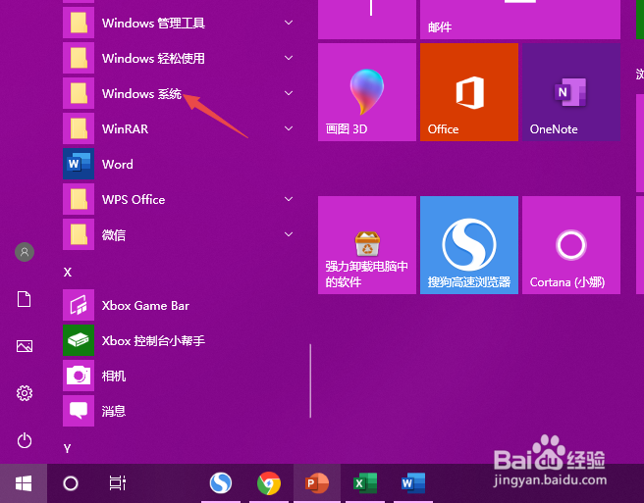Open Pictures from the Start sidebar
Viewport: 644px width, 503px height.
[25, 346]
